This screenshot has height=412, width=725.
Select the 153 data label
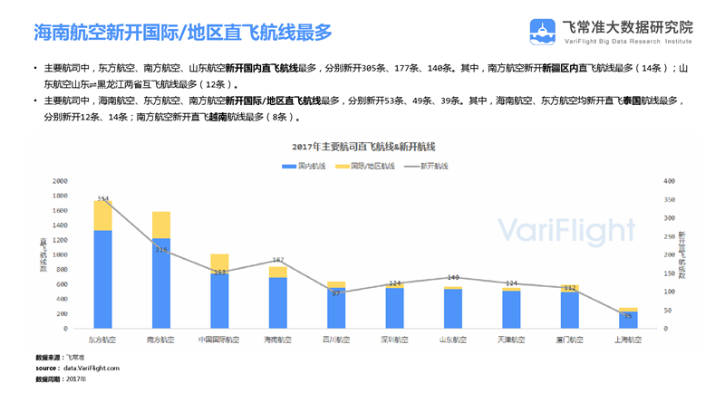[x=219, y=273]
